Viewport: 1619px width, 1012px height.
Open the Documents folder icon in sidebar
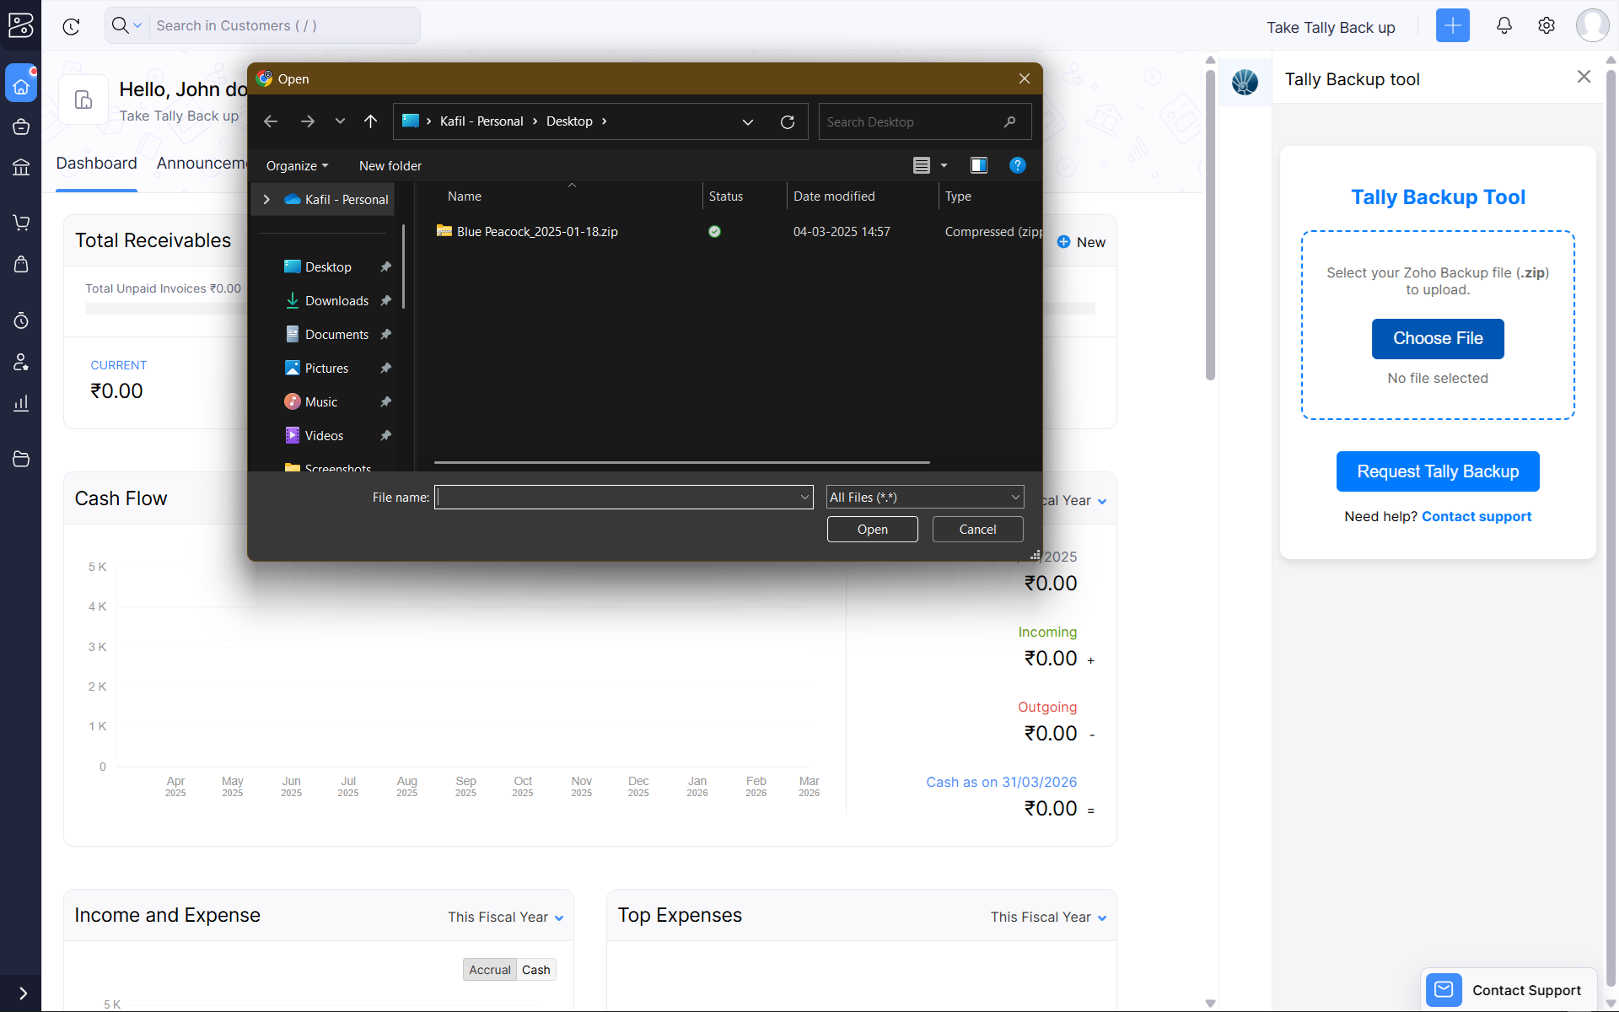(21, 459)
